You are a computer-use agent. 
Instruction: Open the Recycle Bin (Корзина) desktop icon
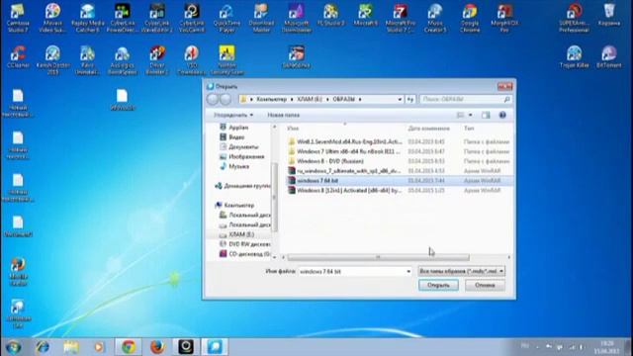point(609,16)
